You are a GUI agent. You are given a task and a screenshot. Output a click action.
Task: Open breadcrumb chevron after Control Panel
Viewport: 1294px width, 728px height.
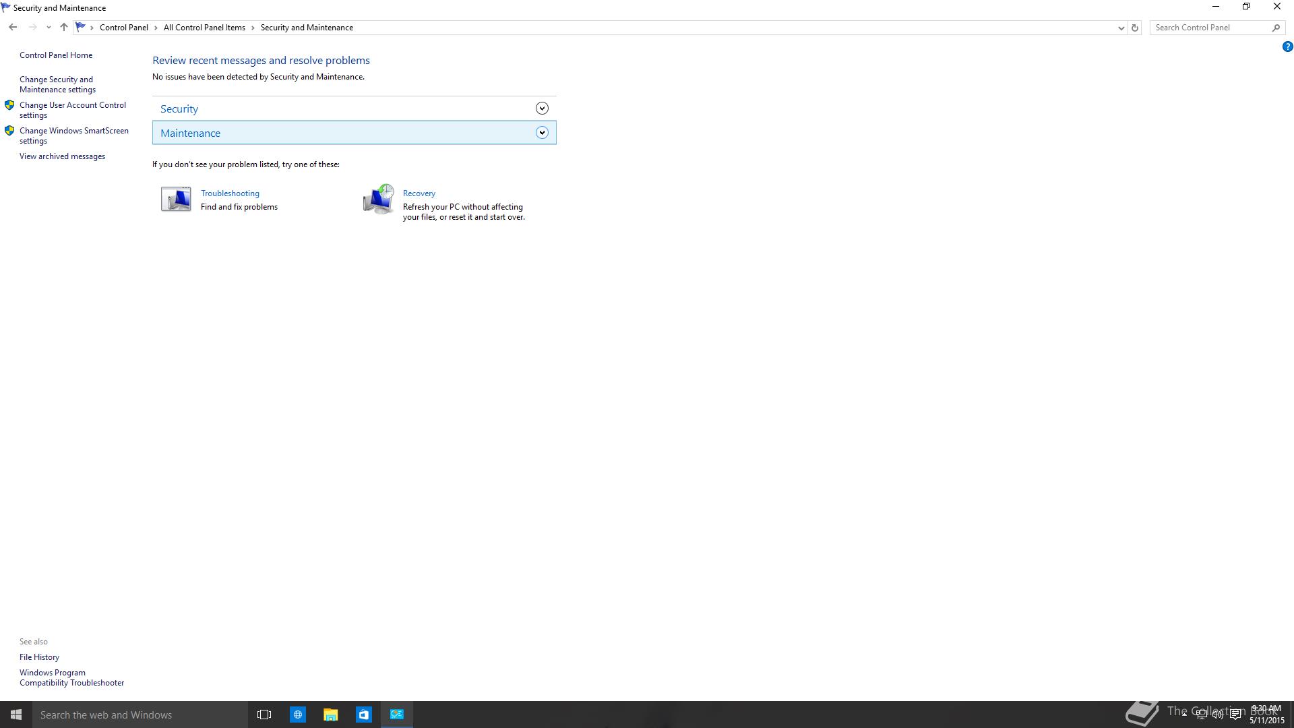(156, 28)
